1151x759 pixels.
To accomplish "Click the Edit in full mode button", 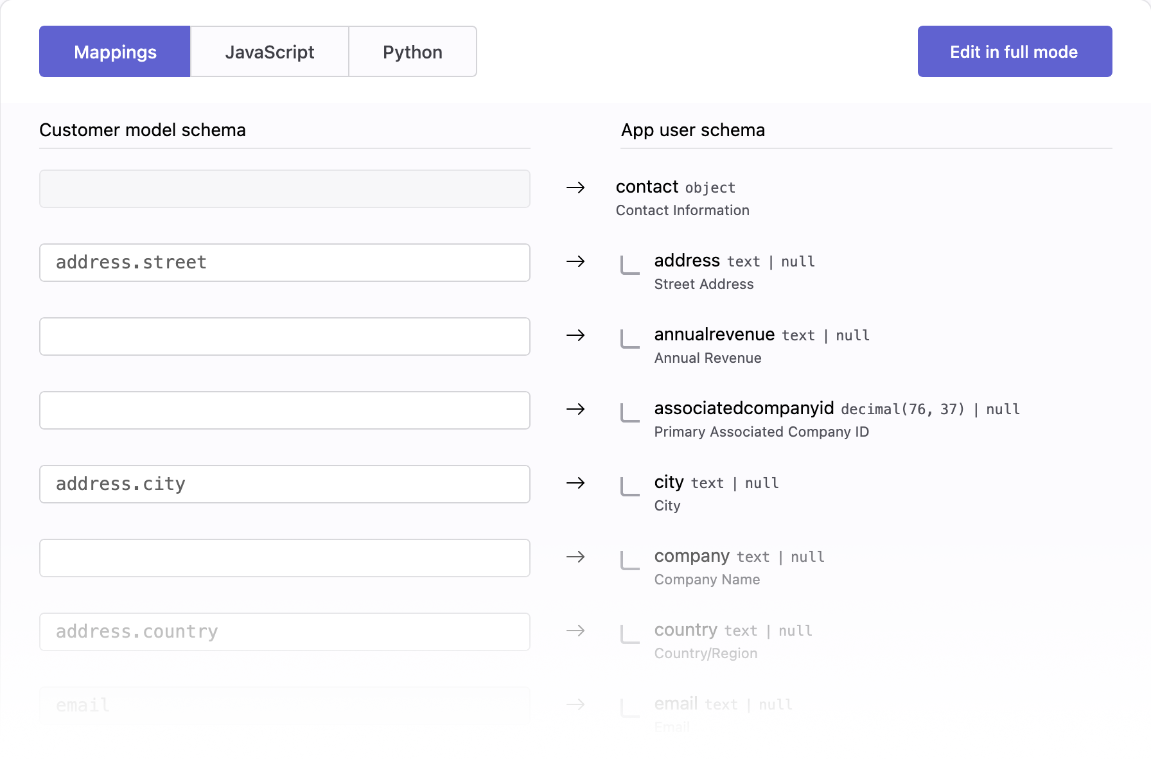I will click(x=1014, y=52).
